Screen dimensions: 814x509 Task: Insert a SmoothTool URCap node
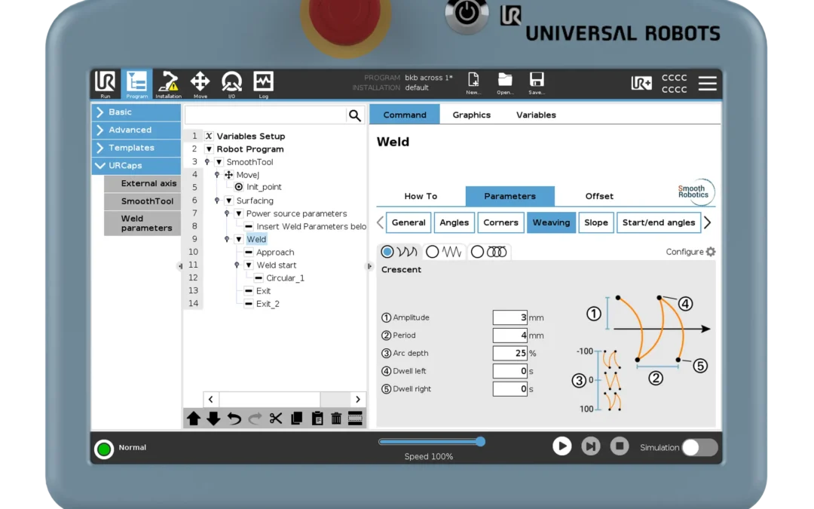[x=142, y=201]
